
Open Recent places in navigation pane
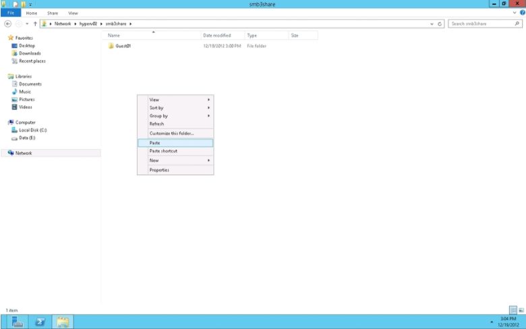tap(32, 61)
